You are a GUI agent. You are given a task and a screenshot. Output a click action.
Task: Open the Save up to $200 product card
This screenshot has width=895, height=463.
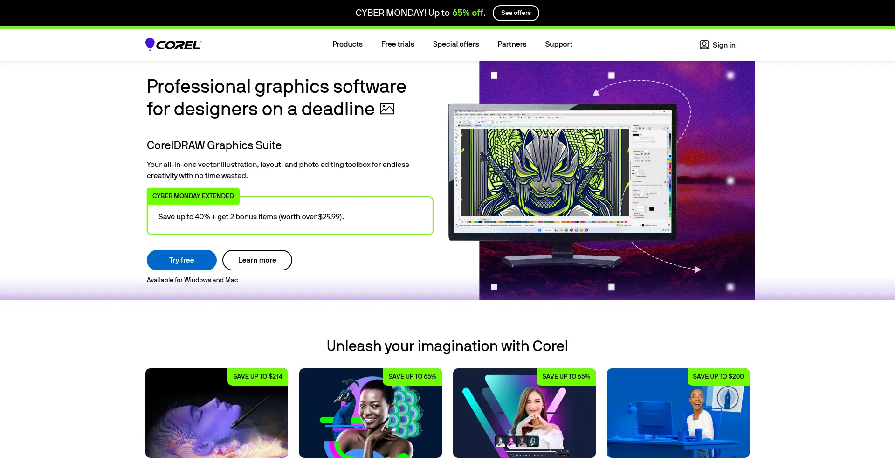click(x=678, y=413)
